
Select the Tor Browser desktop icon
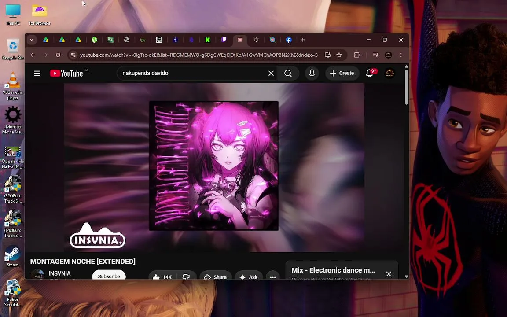click(39, 15)
